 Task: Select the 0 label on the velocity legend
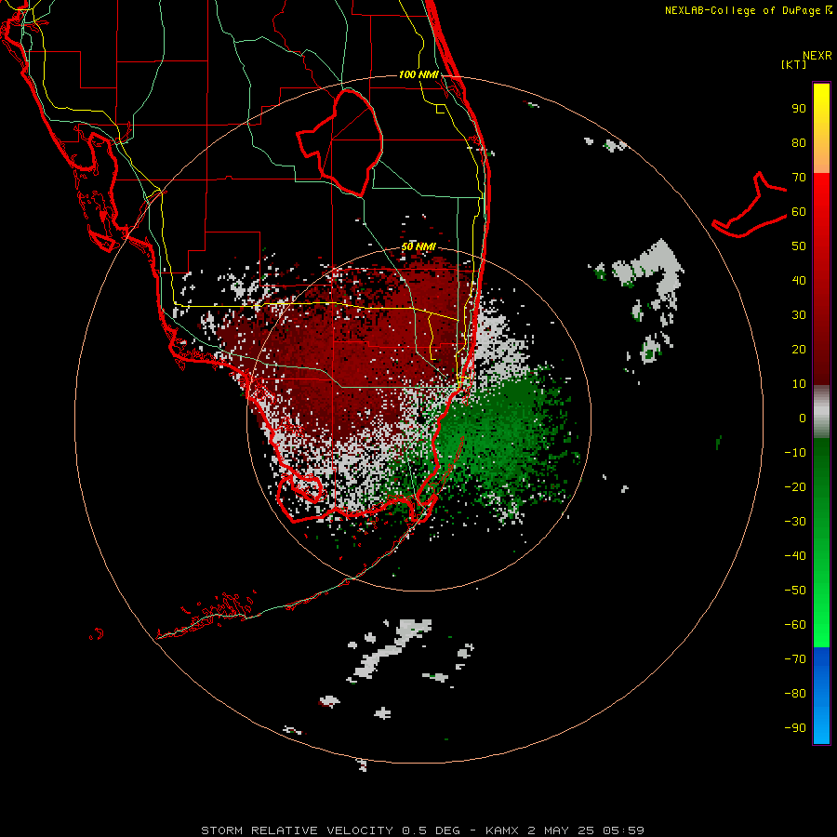[x=803, y=418]
